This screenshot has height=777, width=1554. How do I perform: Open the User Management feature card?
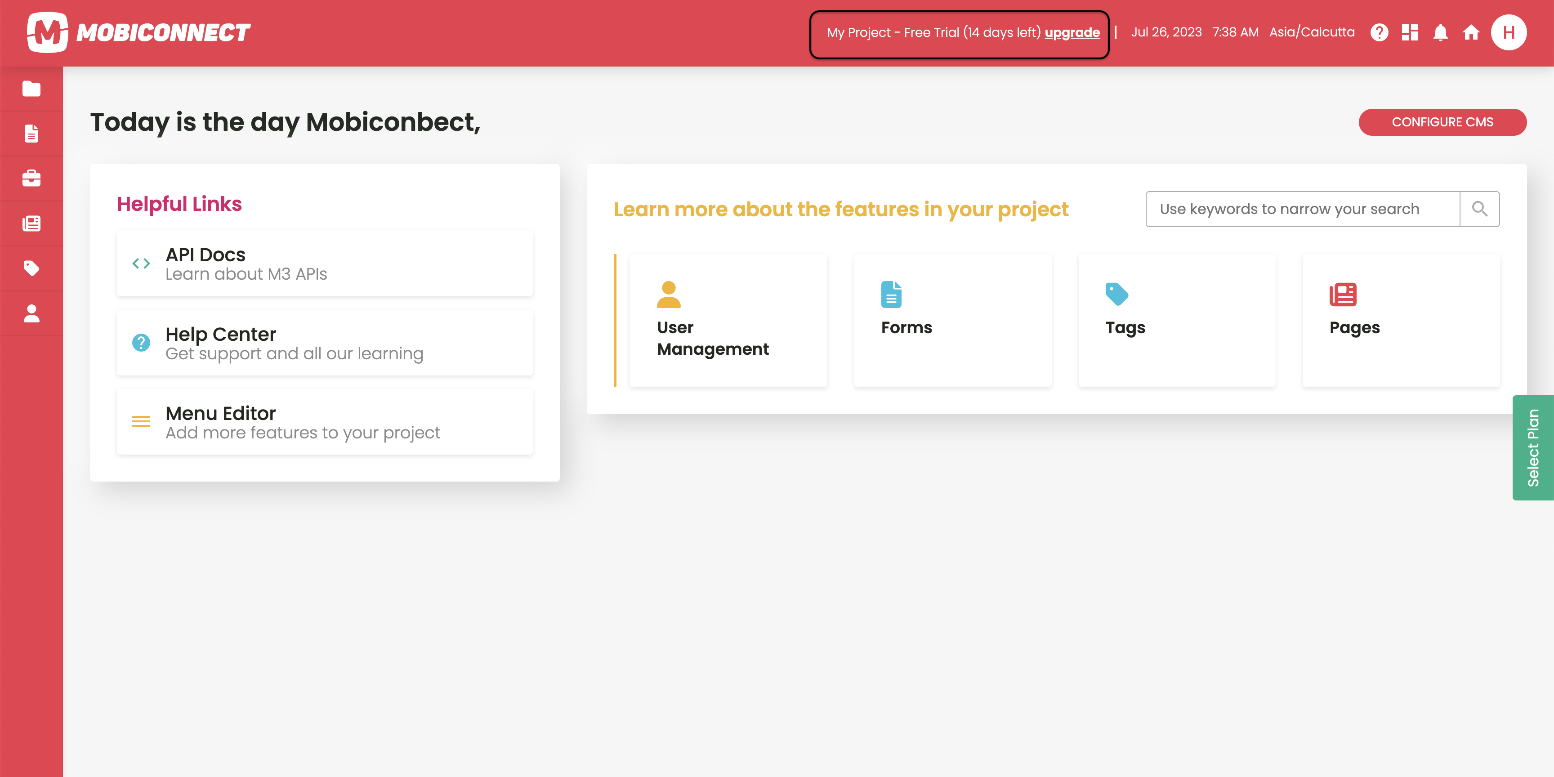click(x=728, y=320)
